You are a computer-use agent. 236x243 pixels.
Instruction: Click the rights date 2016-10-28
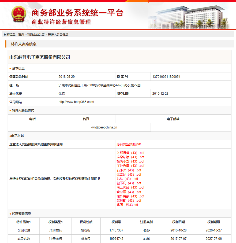point(178,230)
